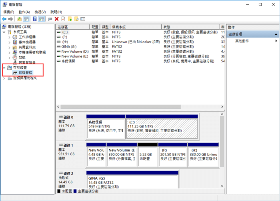Screen dimensions: 280x201
Task: Collapse the 系統工具 tree node
Action: point(4,32)
